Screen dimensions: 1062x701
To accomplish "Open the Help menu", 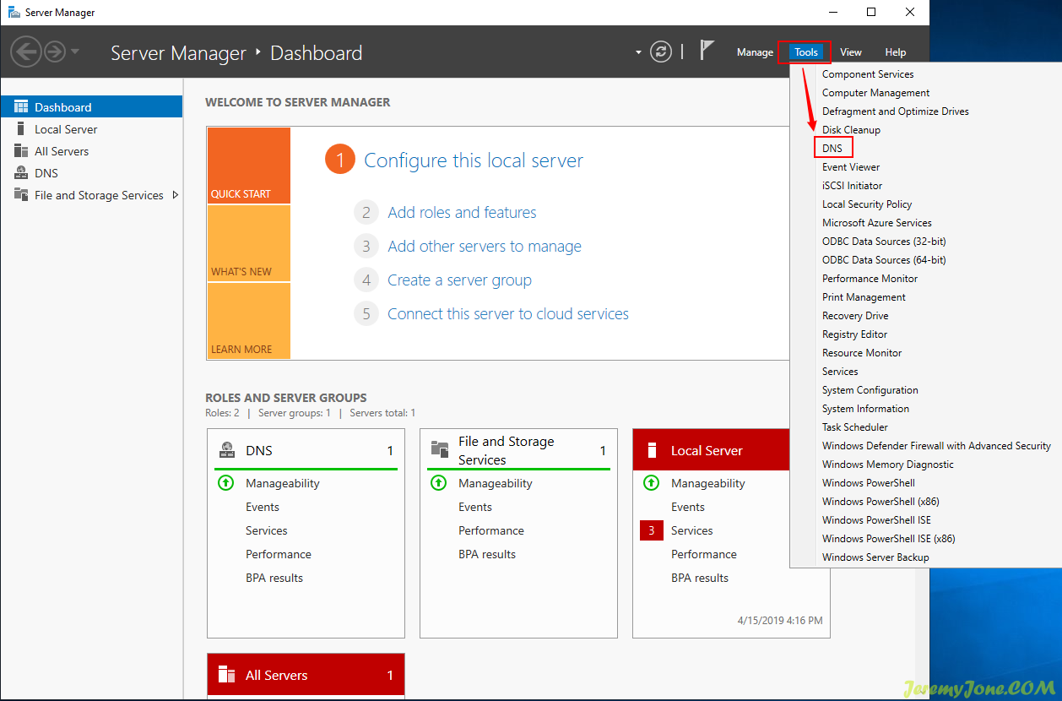I will pyautogui.click(x=896, y=52).
